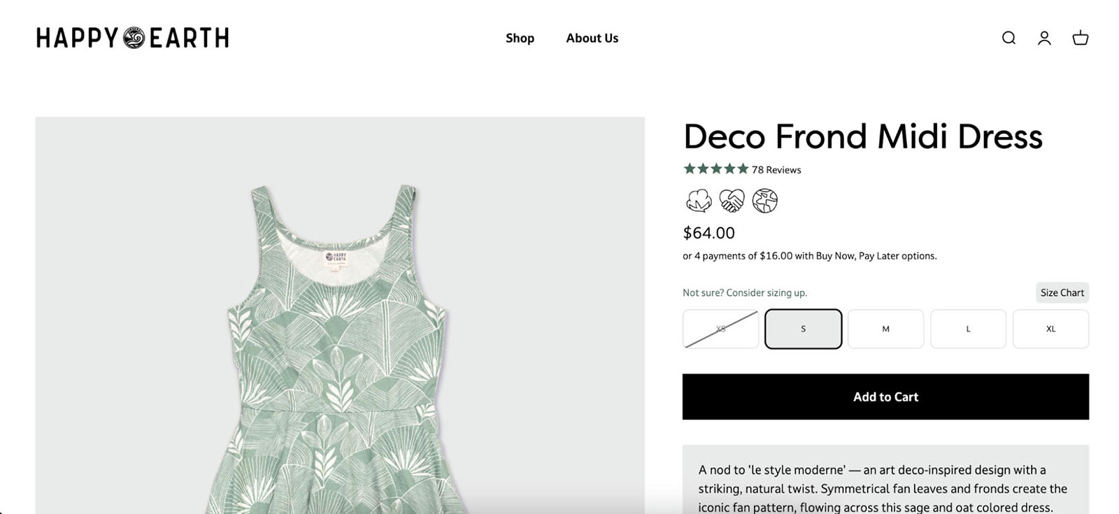Select size XL

coord(1050,329)
